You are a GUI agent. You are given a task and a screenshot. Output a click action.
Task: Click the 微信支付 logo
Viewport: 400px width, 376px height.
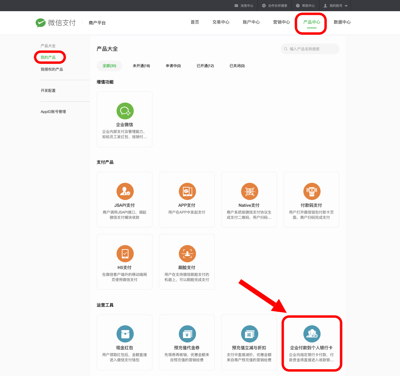(55, 23)
